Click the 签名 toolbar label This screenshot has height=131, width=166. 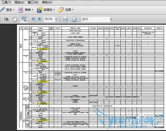(x=9, y=10)
